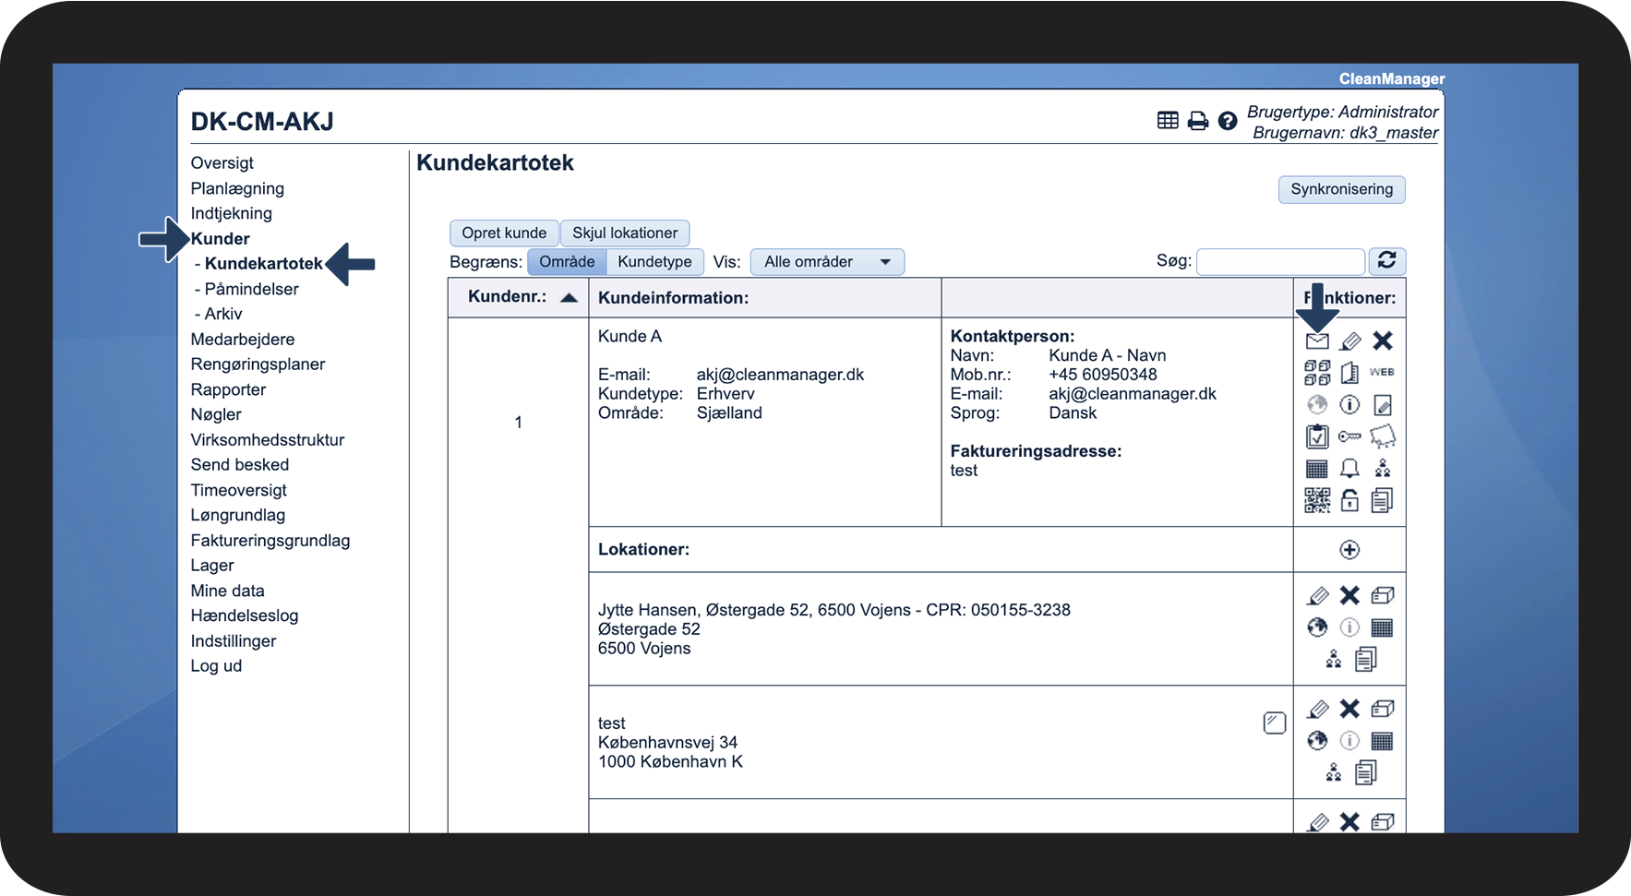Open help via the question mark icon
Screen dimensions: 1631x896
(1228, 121)
